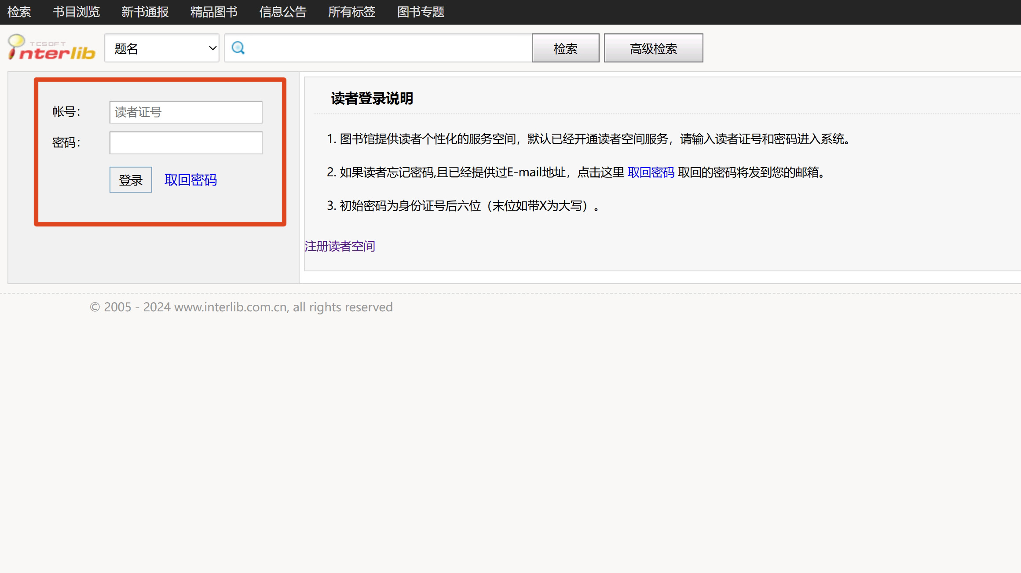Image resolution: width=1021 pixels, height=573 pixels.
Task: Focus the 帐号 reader ID field
Action: (186, 112)
